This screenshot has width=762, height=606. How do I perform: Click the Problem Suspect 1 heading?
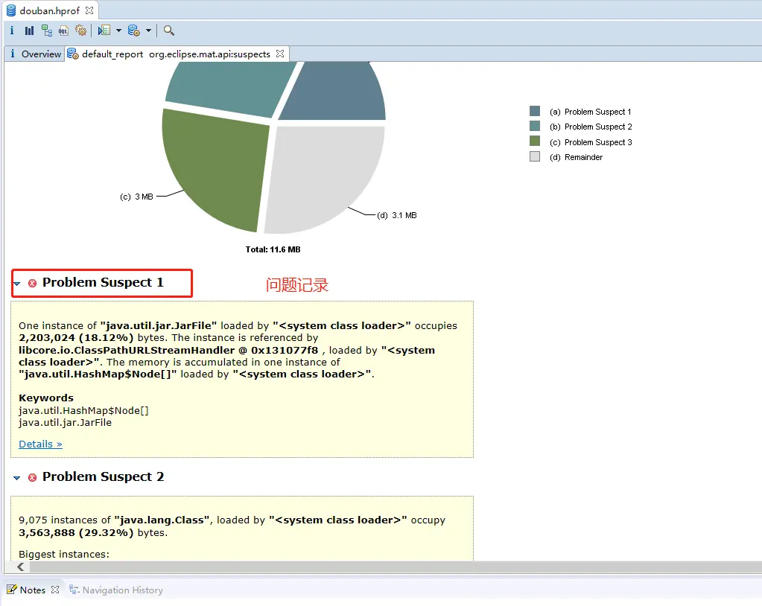pos(103,282)
